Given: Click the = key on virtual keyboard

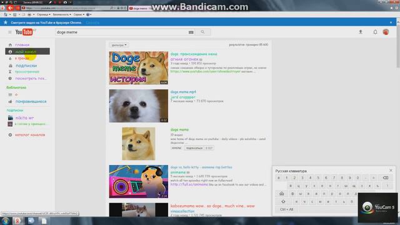Looking at the screenshot, I should [374, 177].
